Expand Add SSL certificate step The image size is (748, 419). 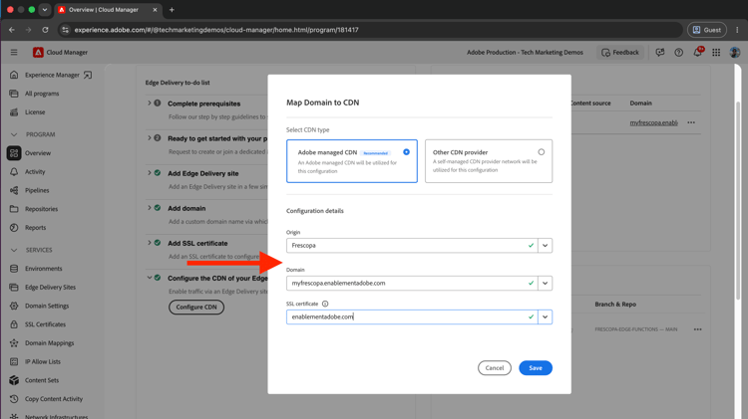click(150, 243)
